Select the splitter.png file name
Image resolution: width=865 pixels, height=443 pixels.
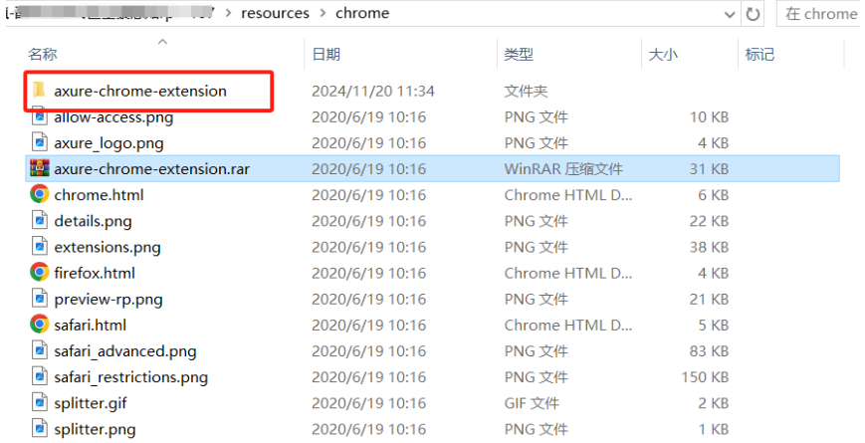[95, 429]
